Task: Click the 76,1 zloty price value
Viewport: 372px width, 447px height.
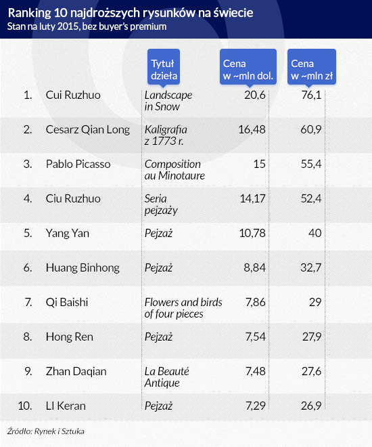Action: [311, 95]
